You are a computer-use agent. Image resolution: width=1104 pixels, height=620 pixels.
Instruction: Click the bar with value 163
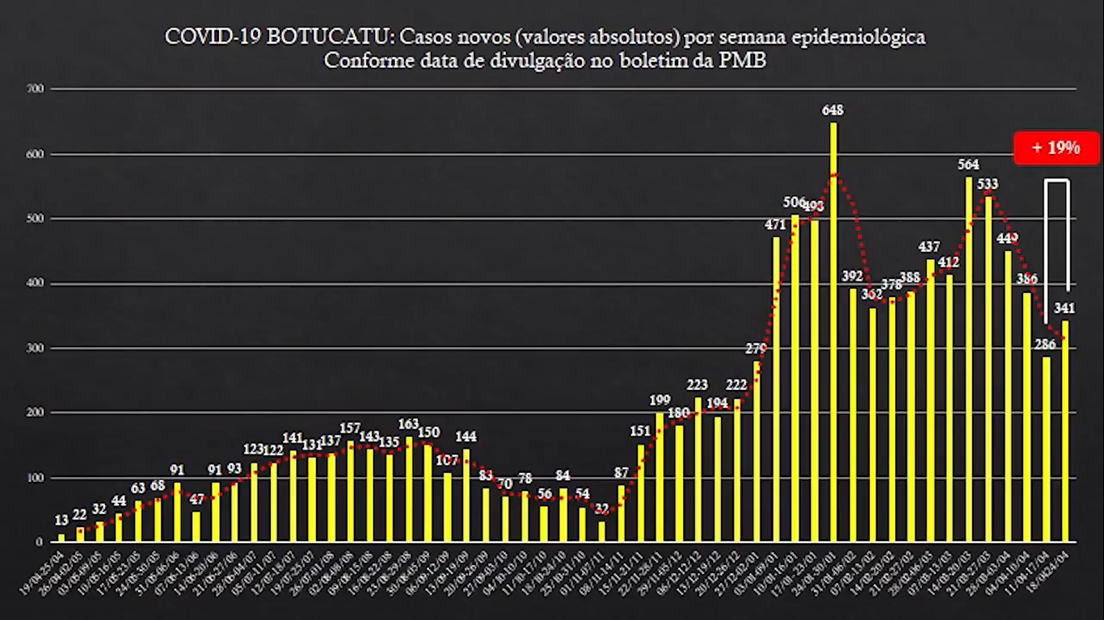pos(409,488)
